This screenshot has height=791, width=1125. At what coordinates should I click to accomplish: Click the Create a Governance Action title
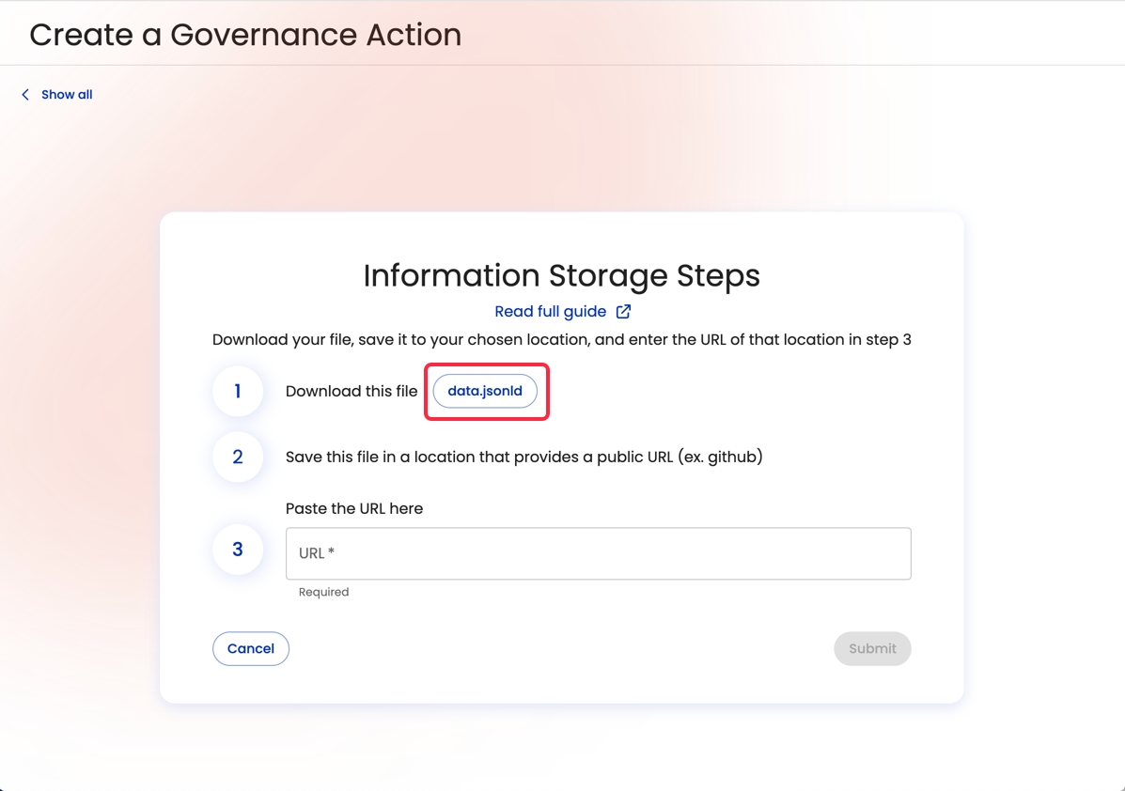245,35
